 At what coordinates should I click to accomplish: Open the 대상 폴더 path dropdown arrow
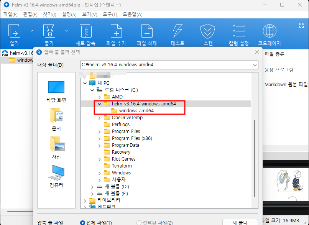click(x=255, y=65)
